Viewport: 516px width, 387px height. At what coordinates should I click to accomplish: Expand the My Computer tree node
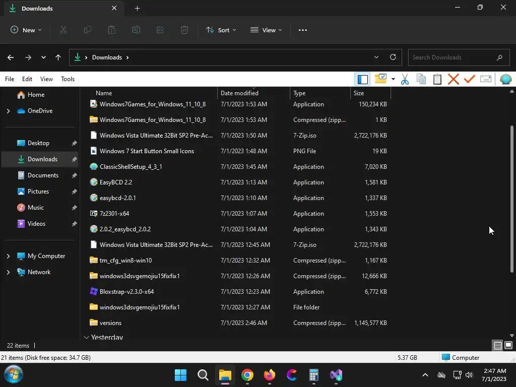click(8, 256)
